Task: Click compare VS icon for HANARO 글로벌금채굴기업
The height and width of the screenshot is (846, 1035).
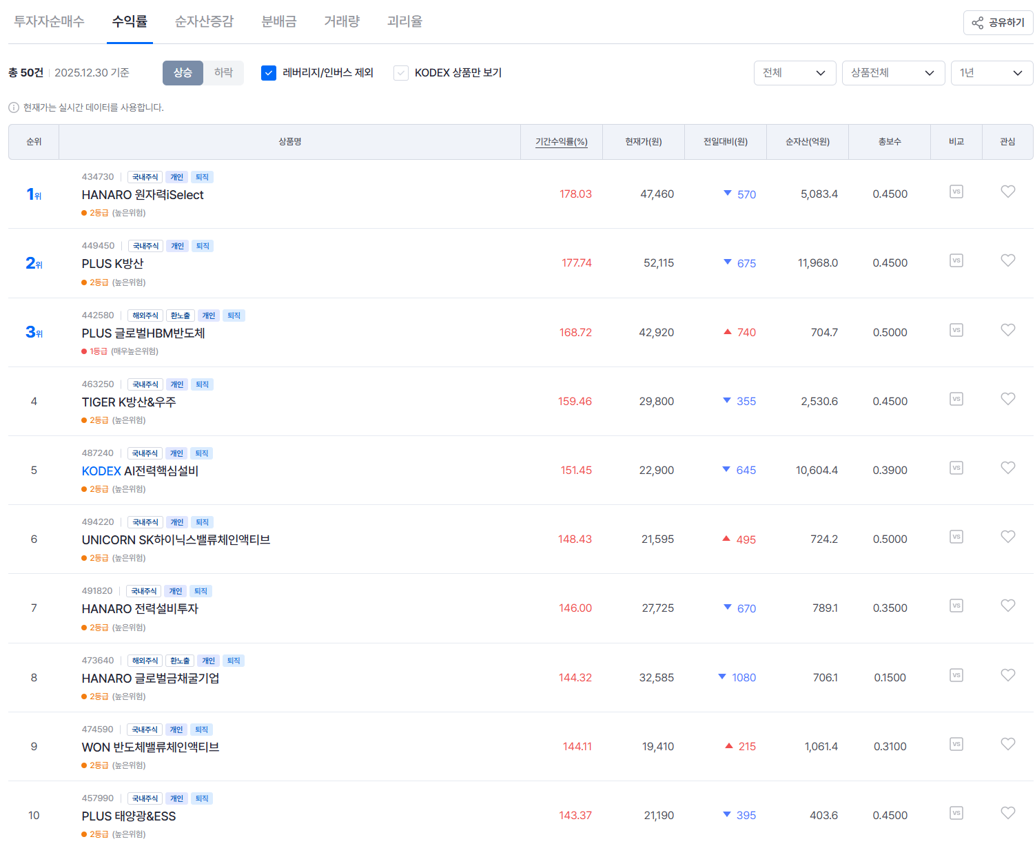Action: 956,675
